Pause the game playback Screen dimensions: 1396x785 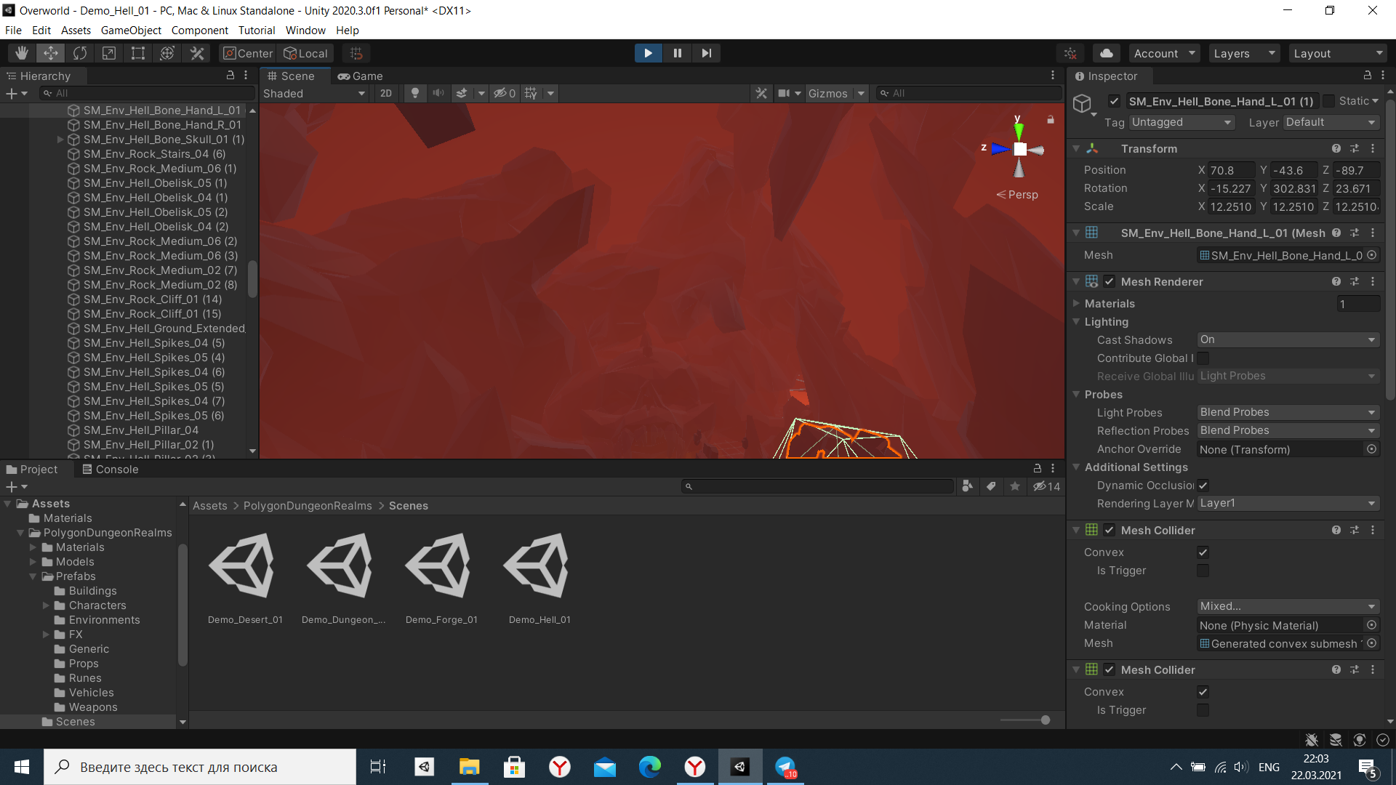678,53
